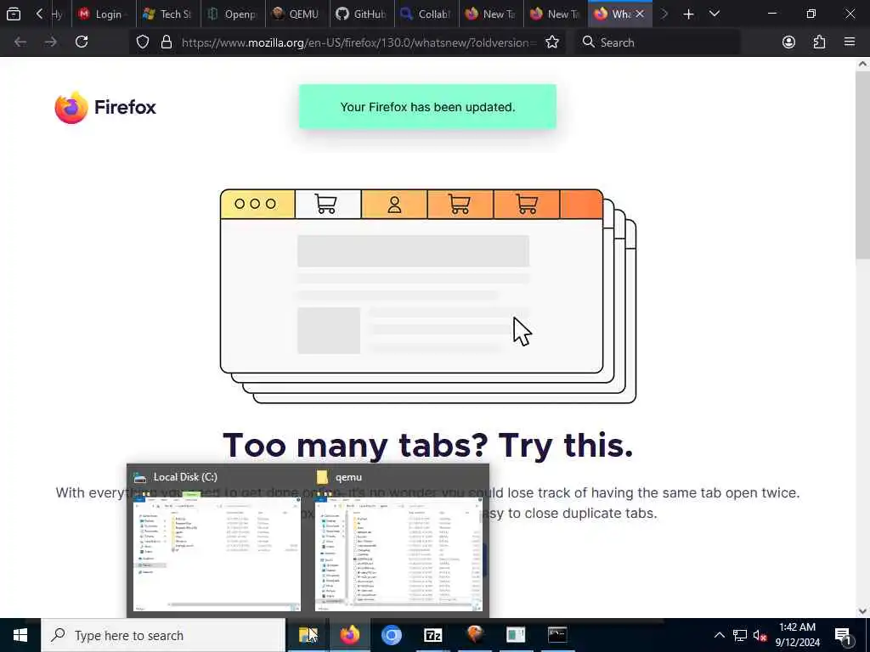This screenshot has height=652, width=870.
Task: Click the mozilla.org URL address field
Action: [359, 42]
